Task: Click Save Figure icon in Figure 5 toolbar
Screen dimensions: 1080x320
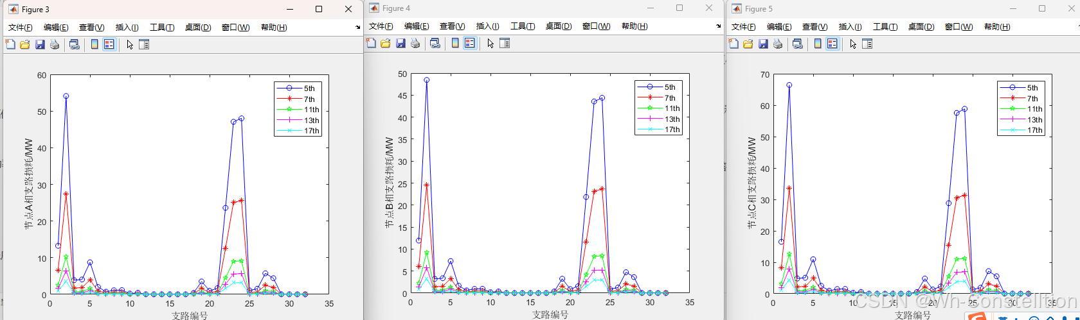Action: point(763,44)
